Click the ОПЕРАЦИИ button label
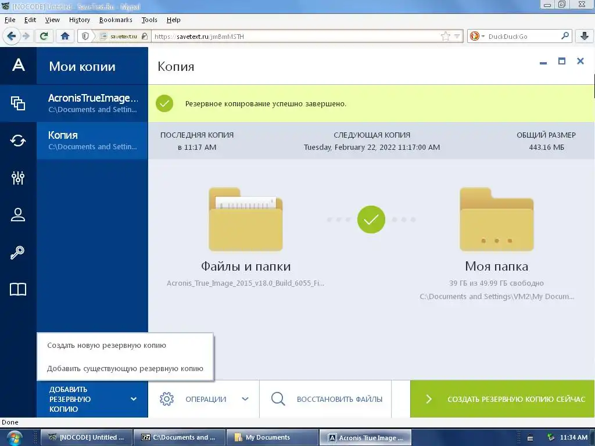The width and height of the screenshot is (595, 446). click(x=206, y=399)
